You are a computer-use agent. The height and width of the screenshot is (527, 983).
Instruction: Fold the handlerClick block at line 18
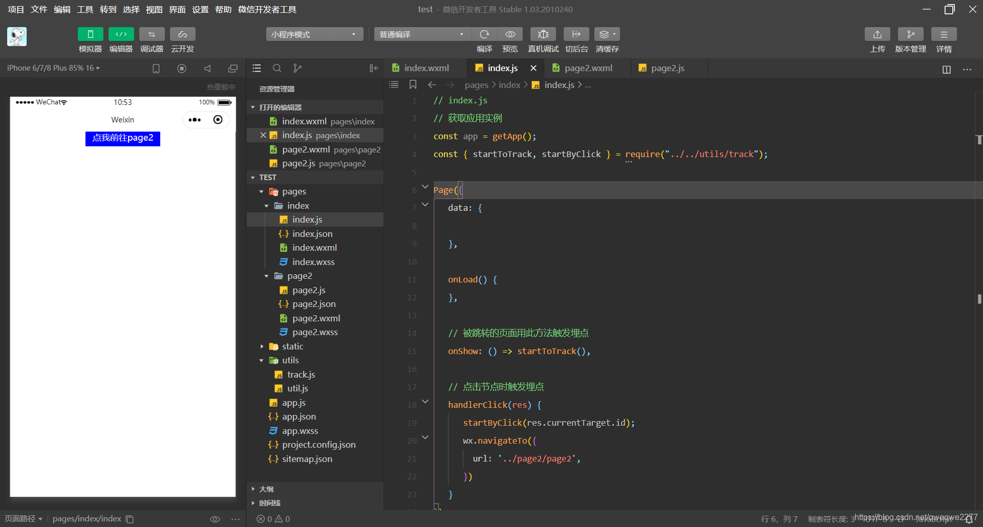(425, 402)
